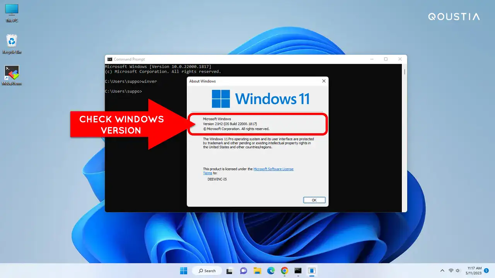Open the Wi-Fi network tray icon

pyautogui.click(x=451, y=271)
